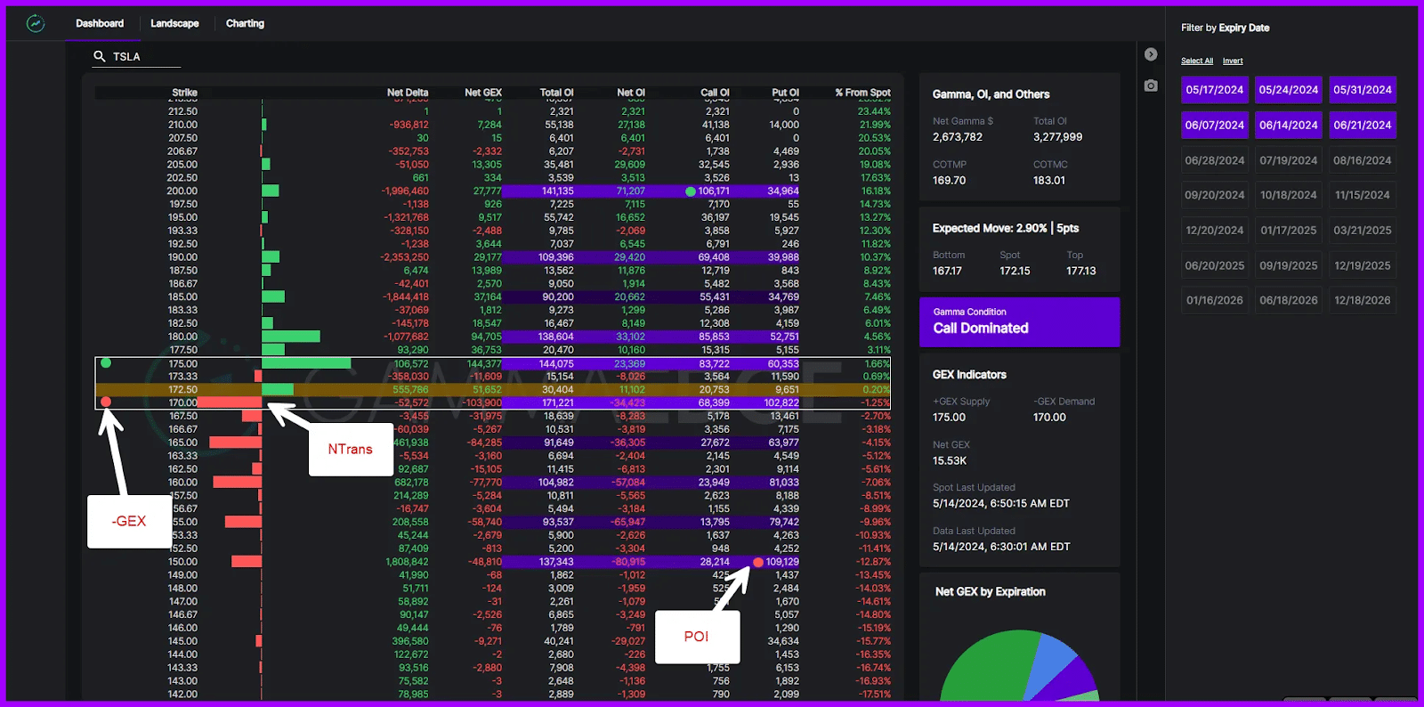The height and width of the screenshot is (707, 1424).
Task: Click the red dot on the 170.00 strike row
Action: click(x=106, y=402)
